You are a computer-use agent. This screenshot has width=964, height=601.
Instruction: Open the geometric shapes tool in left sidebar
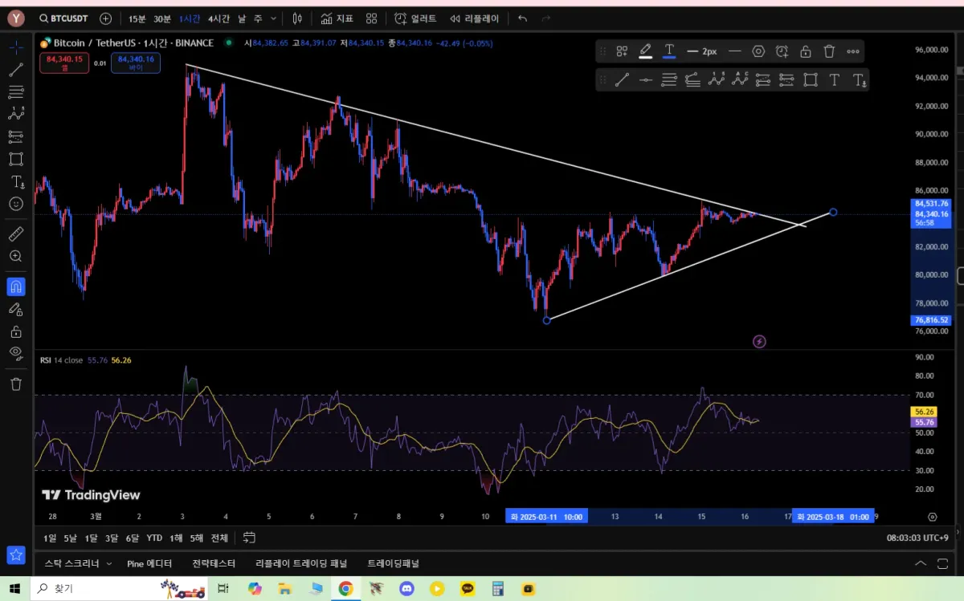(15, 159)
